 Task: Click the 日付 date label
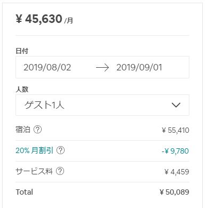22,51
